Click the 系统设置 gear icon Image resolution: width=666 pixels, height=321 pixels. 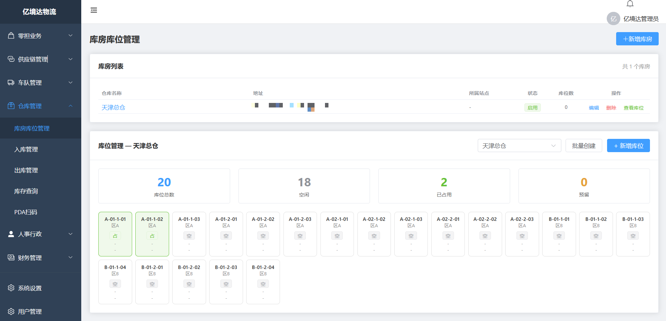point(11,288)
